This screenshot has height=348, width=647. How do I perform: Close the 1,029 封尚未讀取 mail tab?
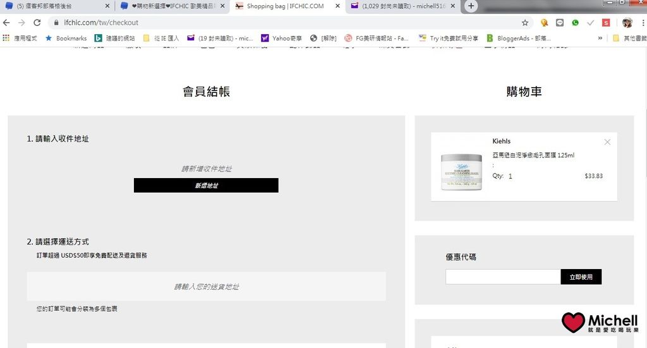tap(452, 6)
